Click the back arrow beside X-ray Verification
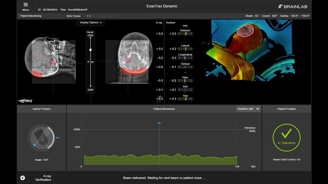Image resolution: width=328 pixels, height=184 pixels. [x=23, y=178]
